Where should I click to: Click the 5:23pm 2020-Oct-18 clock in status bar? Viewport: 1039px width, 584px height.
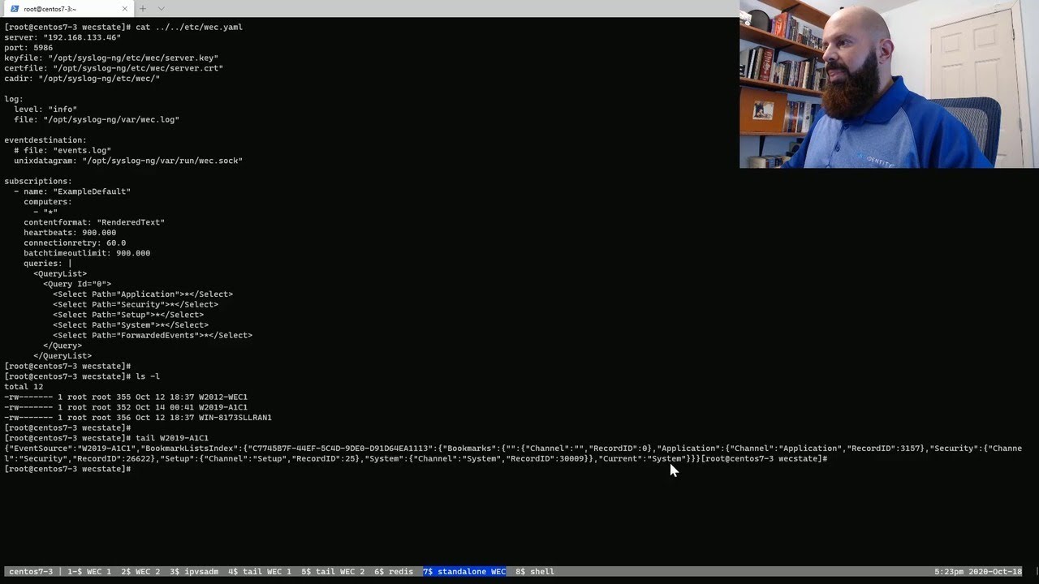[x=978, y=572]
